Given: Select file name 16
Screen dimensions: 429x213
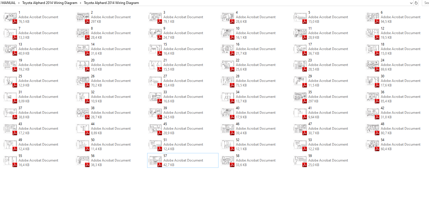Looking at the screenshot, I should (x=238, y=44).
